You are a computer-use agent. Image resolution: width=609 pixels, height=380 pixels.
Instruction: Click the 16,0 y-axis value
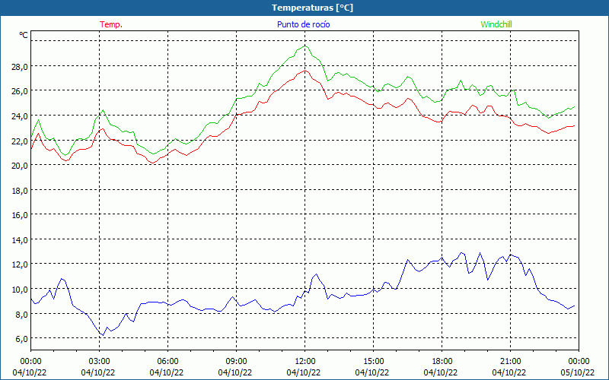[20, 215]
